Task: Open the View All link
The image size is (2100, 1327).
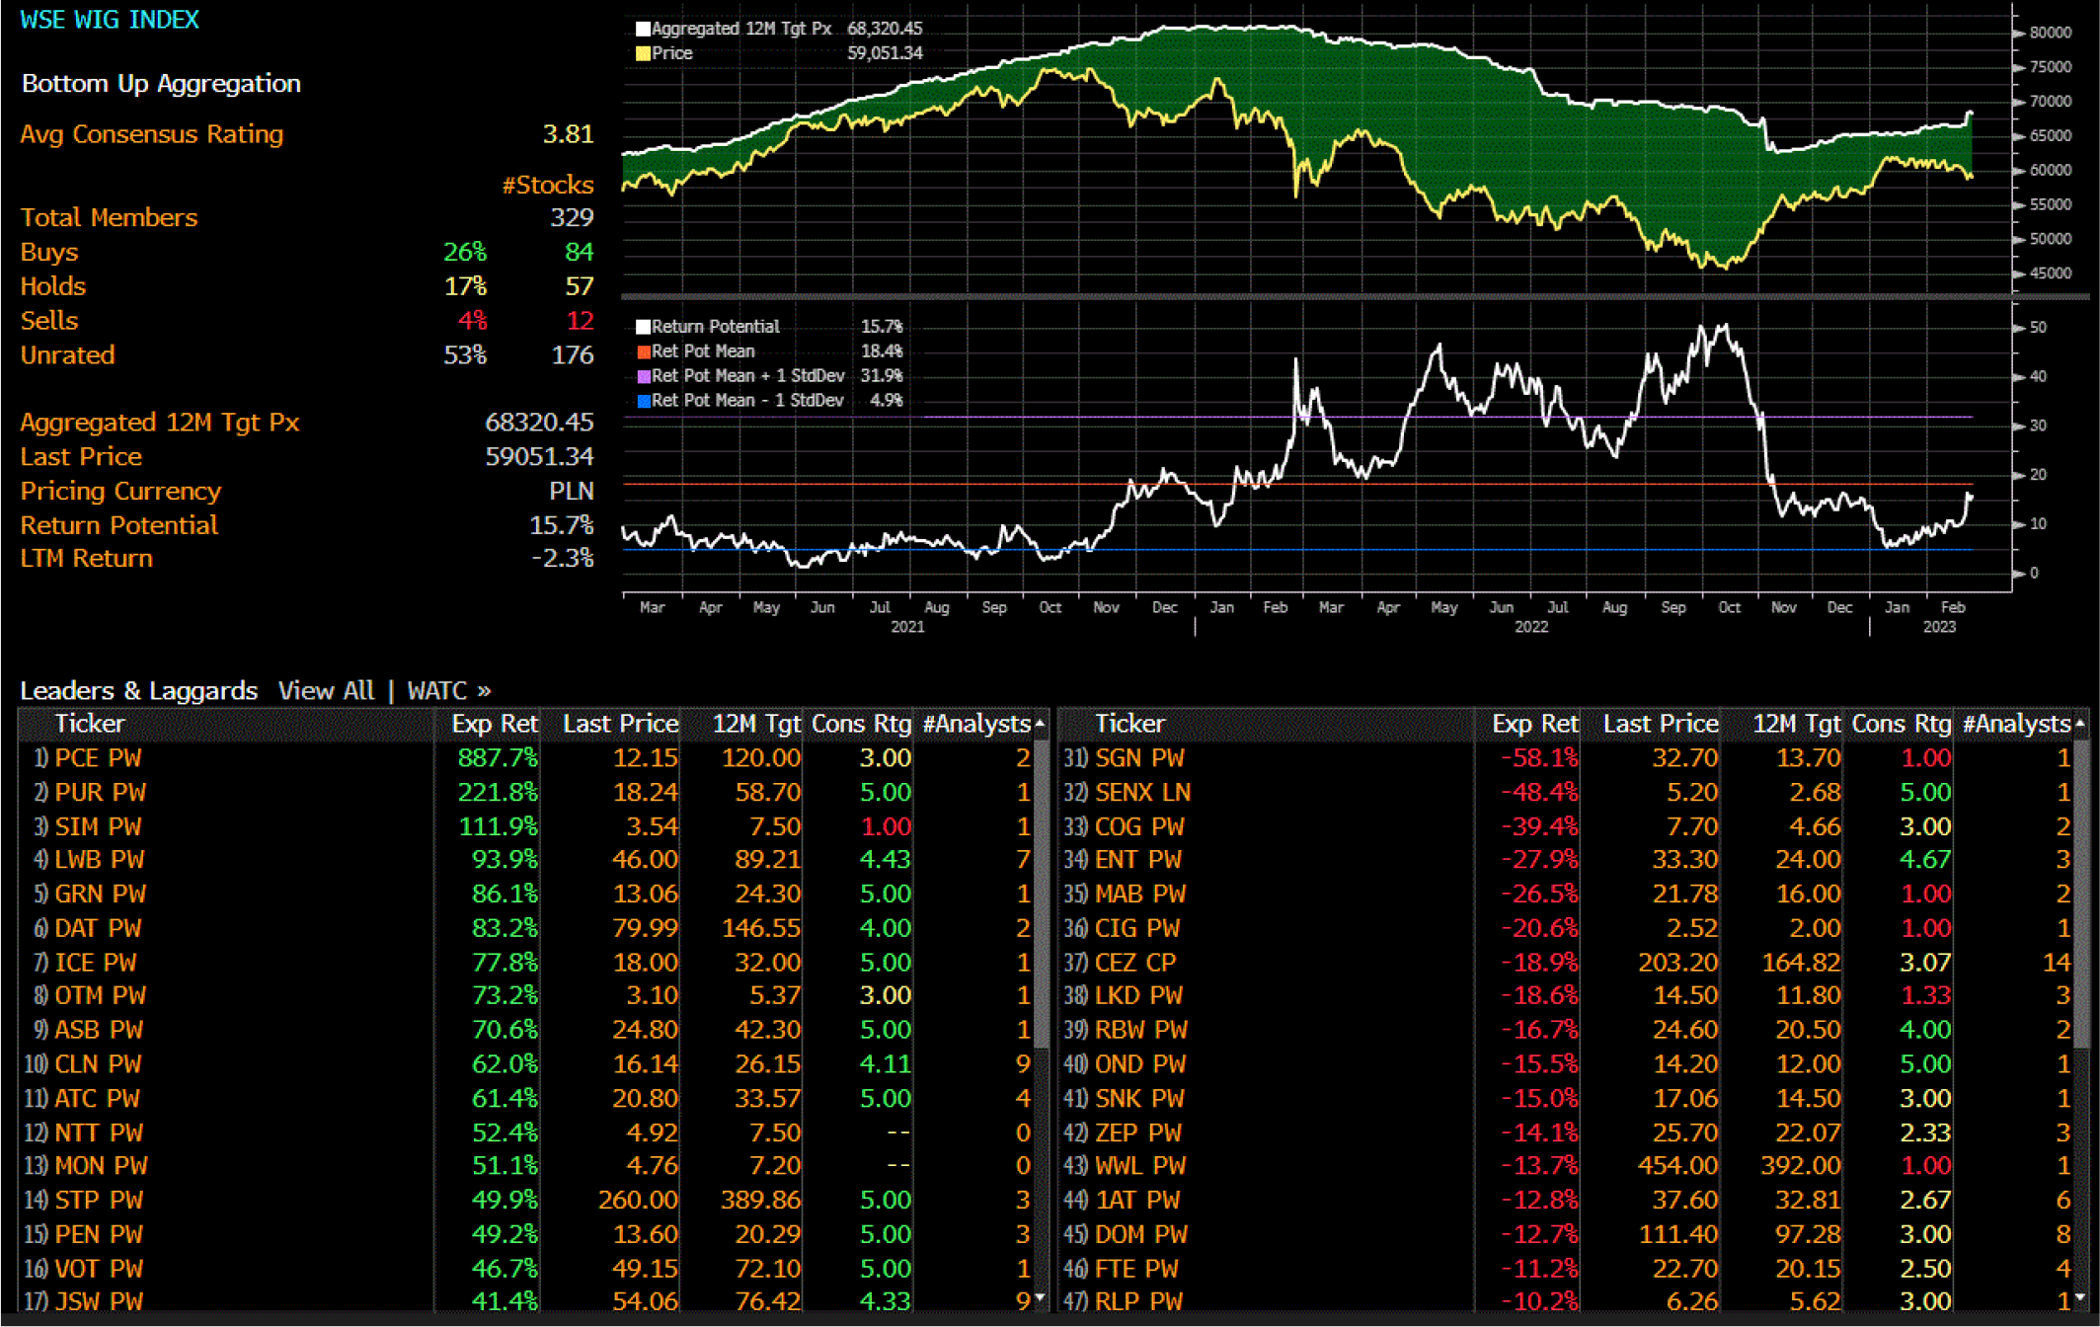Action: click(326, 690)
